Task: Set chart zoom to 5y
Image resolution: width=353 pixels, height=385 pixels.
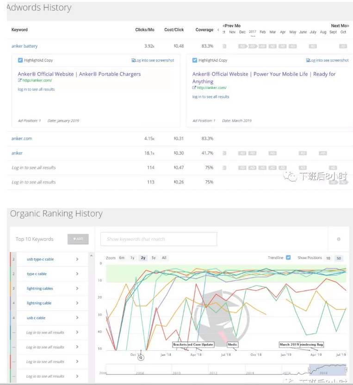Action: (154, 258)
